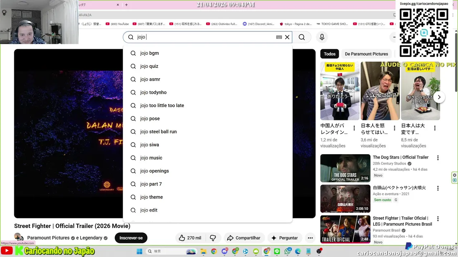The height and width of the screenshot is (257, 458).
Task: Open The Dog Stars trailer thumbnail
Action: [x=345, y=168]
